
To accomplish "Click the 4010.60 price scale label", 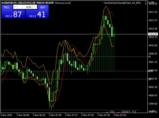I will click(x=153, y=45).
